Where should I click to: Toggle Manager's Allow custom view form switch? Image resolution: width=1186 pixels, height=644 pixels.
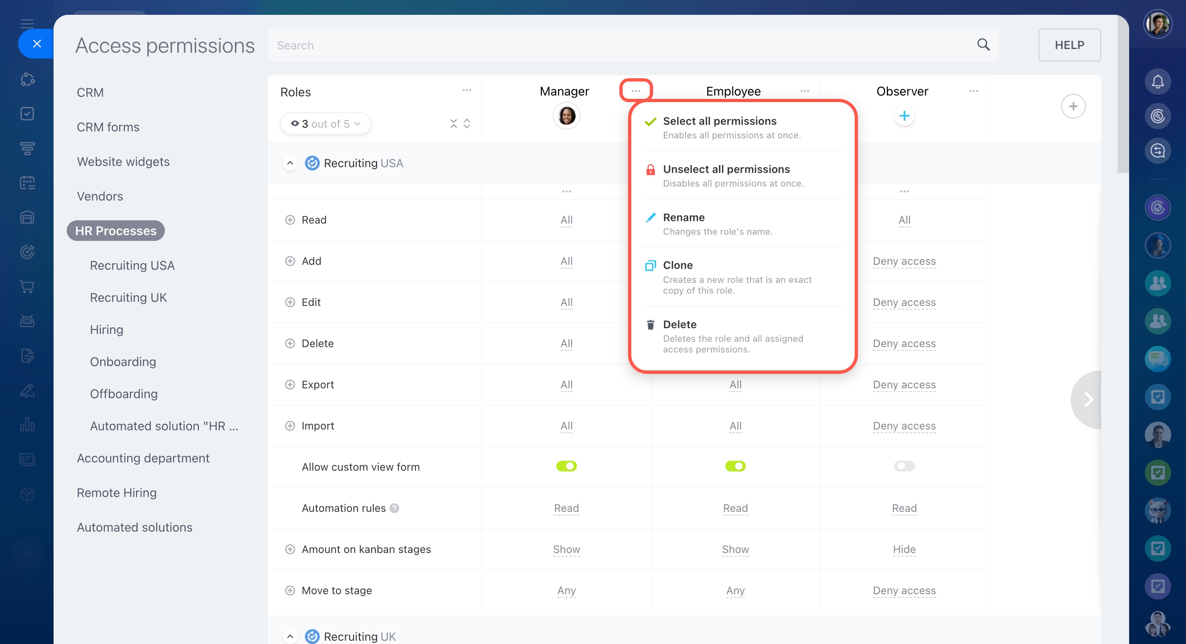click(x=566, y=467)
